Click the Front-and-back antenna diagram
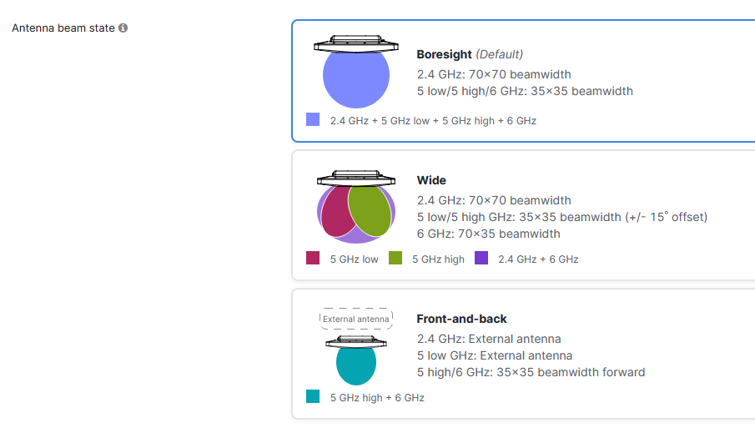This screenshot has height=448, width=755. (x=356, y=346)
